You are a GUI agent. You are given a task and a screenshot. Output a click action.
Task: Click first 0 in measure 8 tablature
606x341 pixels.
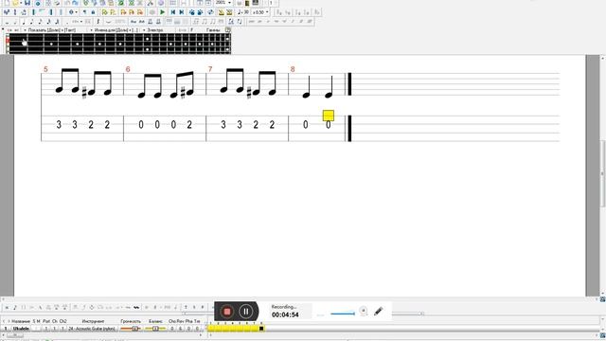tap(305, 124)
